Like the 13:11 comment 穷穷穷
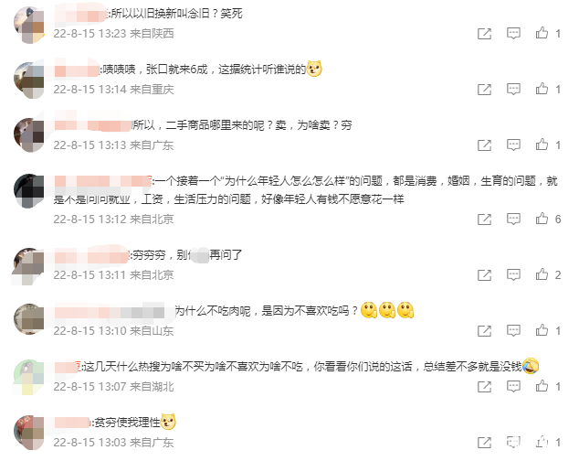Viewport: 579px width, 461px height. pos(542,274)
